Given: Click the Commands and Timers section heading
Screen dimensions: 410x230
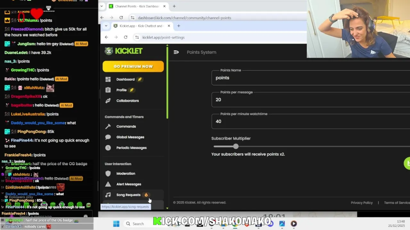Looking at the screenshot, I should click(x=124, y=117).
